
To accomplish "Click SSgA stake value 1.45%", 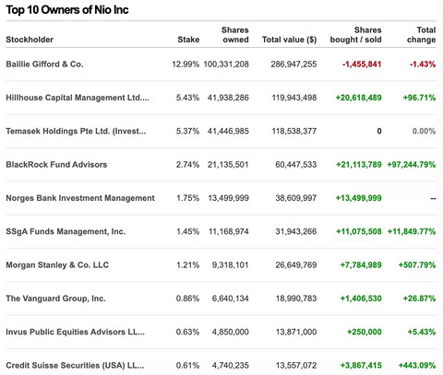I will pos(188,231).
